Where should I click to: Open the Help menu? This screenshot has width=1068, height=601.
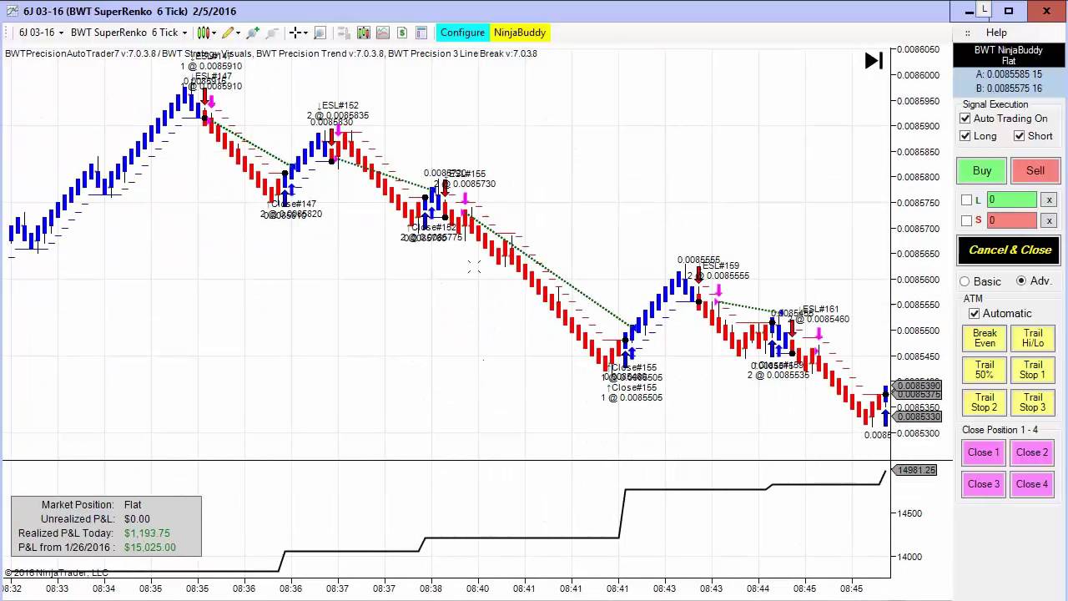996,33
